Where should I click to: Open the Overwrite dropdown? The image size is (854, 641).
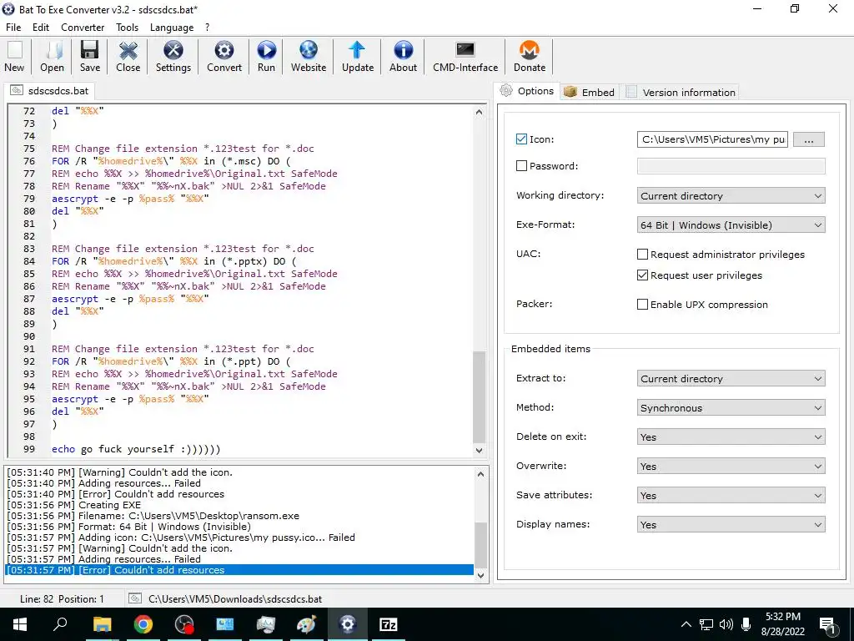point(731,466)
